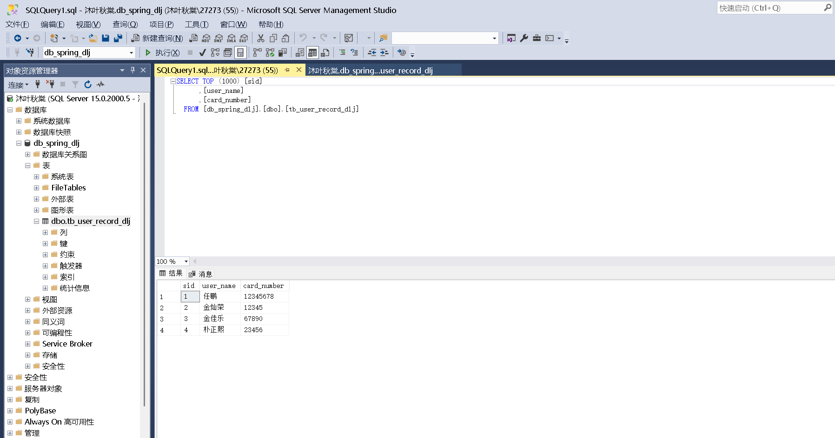Collapse the db_spring_dlj database node

[19, 143]
